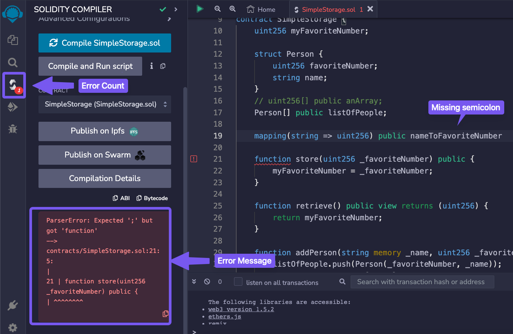Open the Settings gear icon
Image resolution: width=513 pixels, height=334 pixels.
(x=13, y=328)
